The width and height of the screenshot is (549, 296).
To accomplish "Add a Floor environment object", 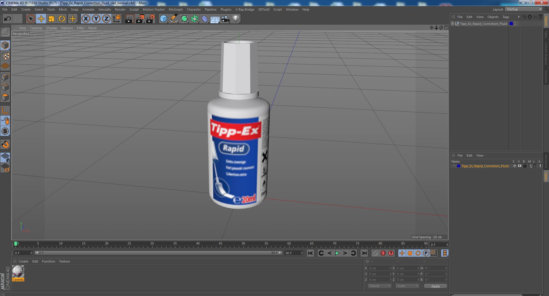I will pos(215,19).
